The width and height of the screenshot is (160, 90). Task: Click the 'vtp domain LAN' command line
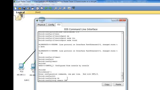pyautogui.click(x=53, y=80)
